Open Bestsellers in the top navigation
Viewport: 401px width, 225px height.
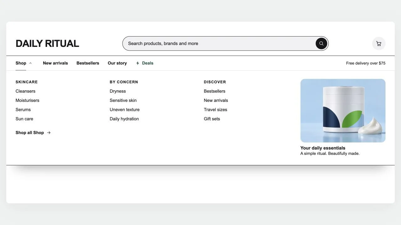click(88, 63)
